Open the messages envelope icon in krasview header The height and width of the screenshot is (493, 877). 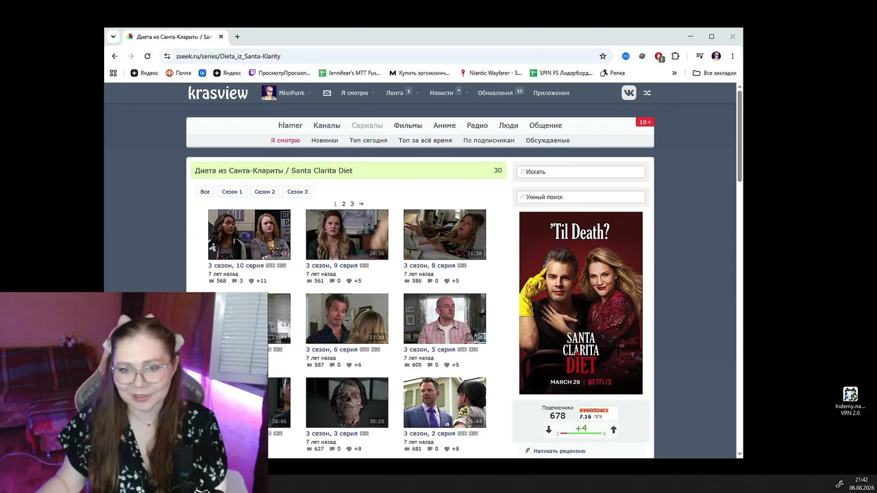(327, 93)
